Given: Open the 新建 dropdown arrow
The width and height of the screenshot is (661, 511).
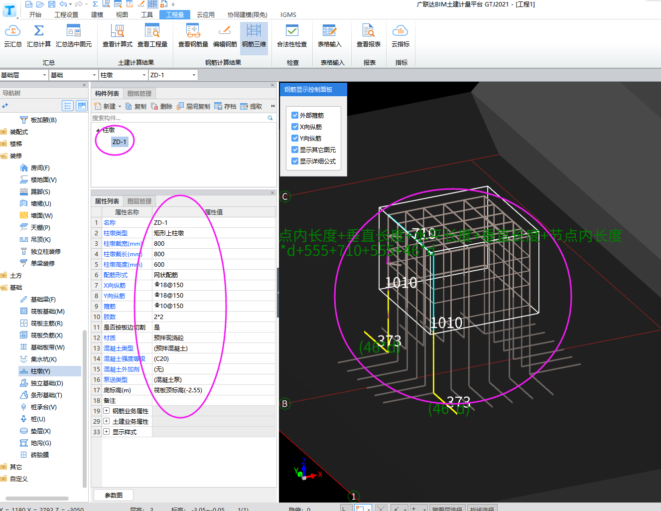Looking at the screenshot, I should coord(120,106).
